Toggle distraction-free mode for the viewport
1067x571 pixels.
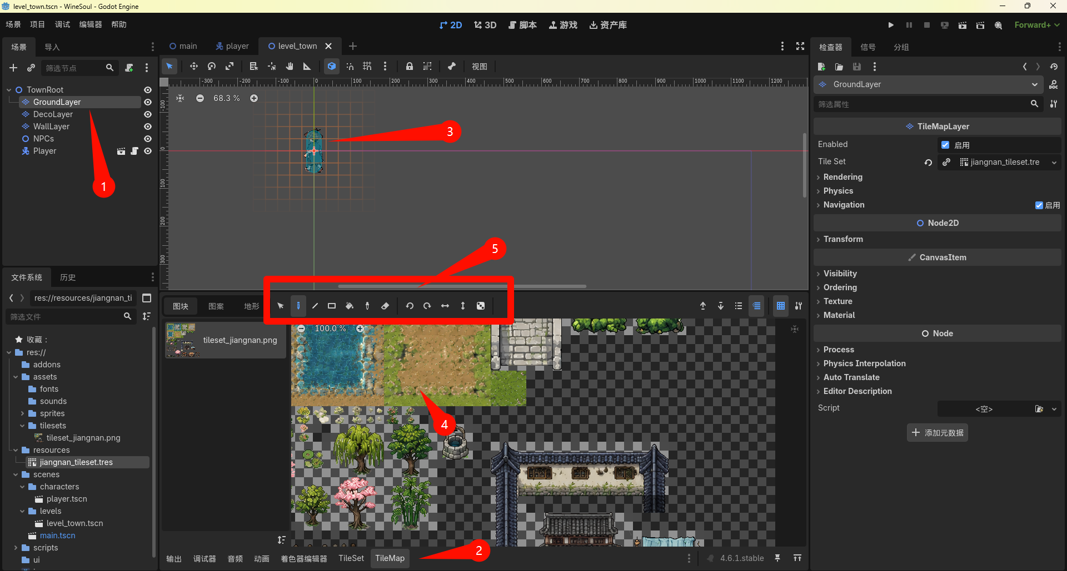800,46
